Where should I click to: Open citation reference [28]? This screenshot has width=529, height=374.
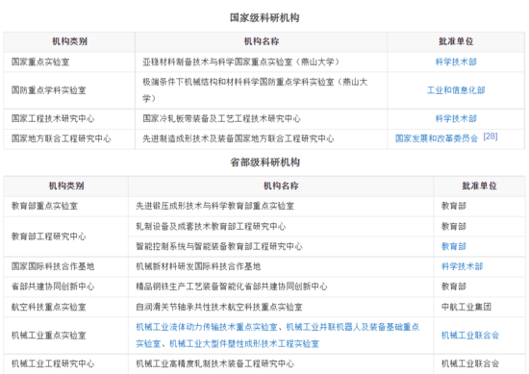coord(491,137)
